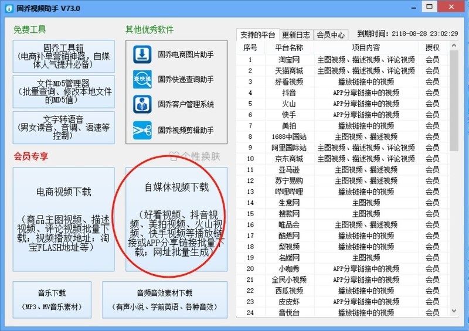Select the 唯品会 row

tap(343, 224)
